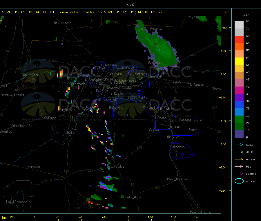Click the 60 km horizontal axis tick
Image resolution: width=261 pixels, height=221 pixels.
click(104, 217)
